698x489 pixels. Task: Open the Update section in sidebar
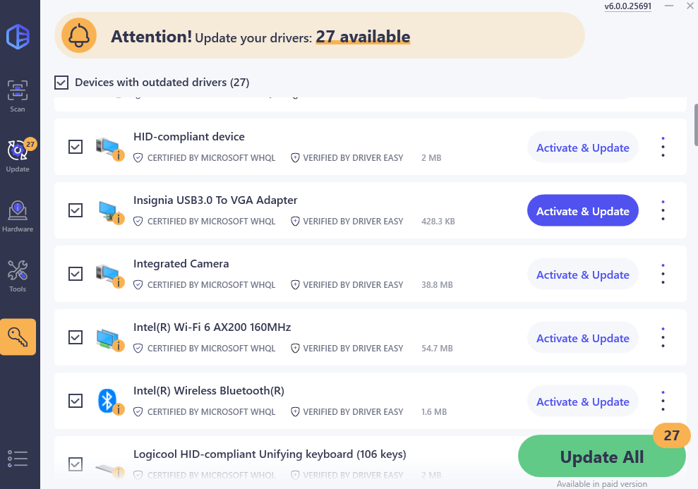click(18, 156)
